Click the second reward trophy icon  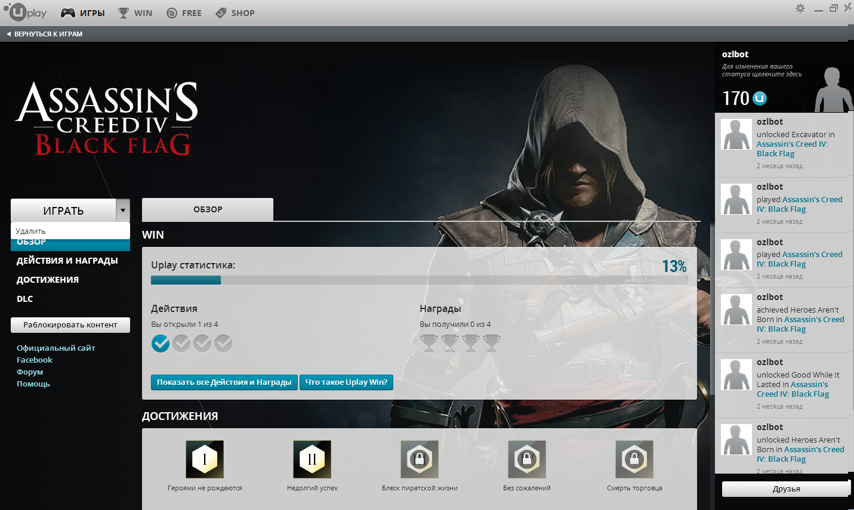click(450, 344)
